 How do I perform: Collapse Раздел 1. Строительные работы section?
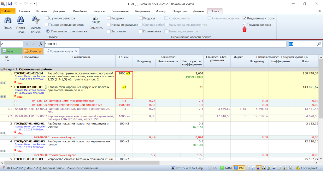click(2, 69)
